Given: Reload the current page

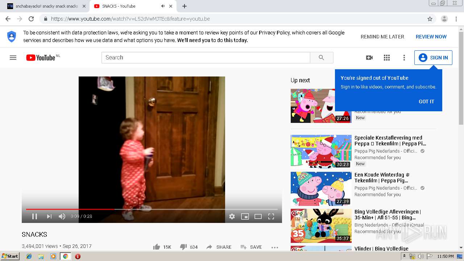Looking at the screenshot, I should [31, 19].
